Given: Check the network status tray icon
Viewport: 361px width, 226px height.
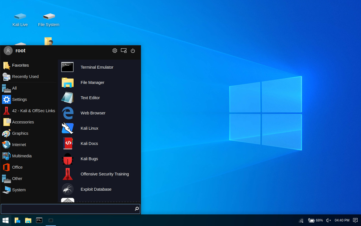Looking at the screenshot, I should coord(301,220).
